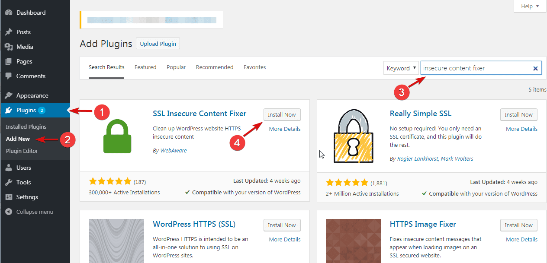Switch to the Favorites tab

pos(255,67)
